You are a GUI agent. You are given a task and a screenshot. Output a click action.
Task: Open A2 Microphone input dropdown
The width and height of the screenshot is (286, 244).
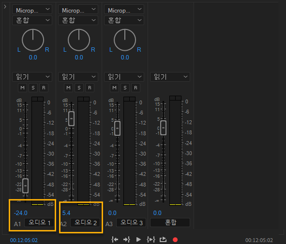[78, 10]
